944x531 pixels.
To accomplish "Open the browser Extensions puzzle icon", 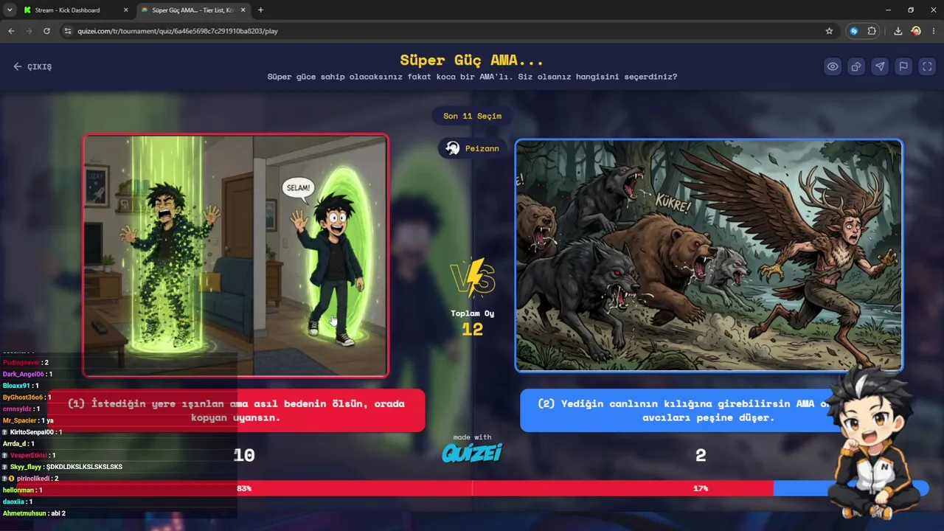I will tap(872, 31).
